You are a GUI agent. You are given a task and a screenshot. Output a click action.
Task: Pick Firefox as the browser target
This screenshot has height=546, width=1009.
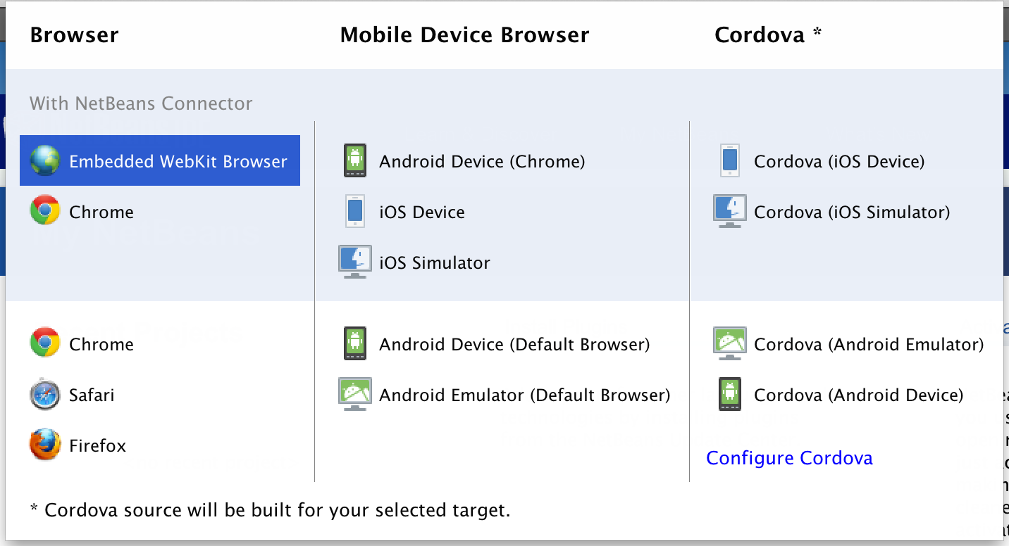(97, 445)
